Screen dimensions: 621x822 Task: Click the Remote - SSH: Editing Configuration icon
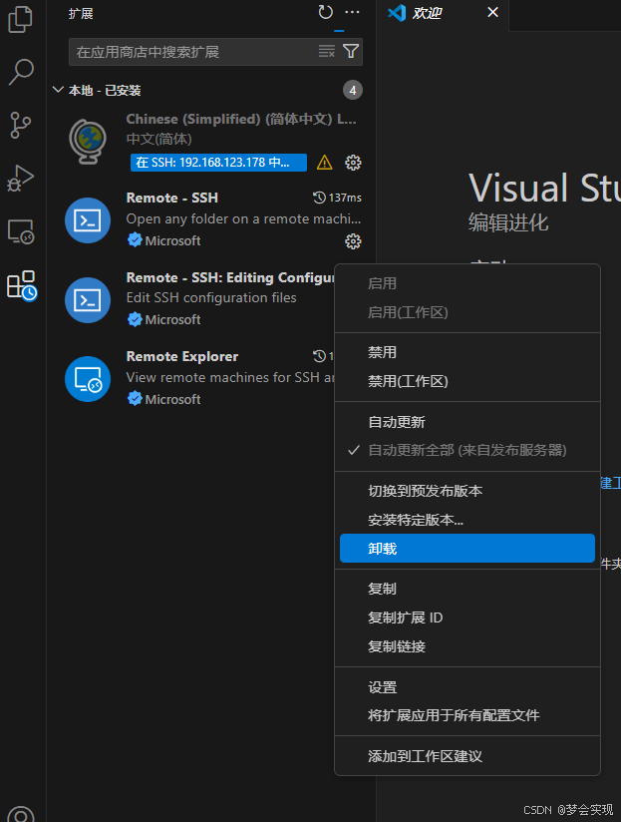click(88, 300)
